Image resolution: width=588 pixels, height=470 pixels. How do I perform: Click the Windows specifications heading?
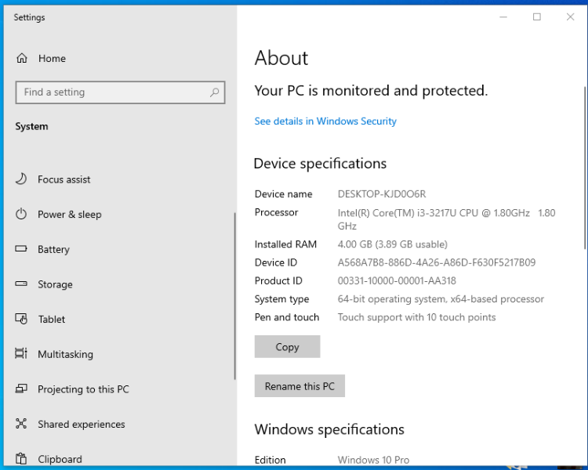pyautogui.click(x=329, y=429)
